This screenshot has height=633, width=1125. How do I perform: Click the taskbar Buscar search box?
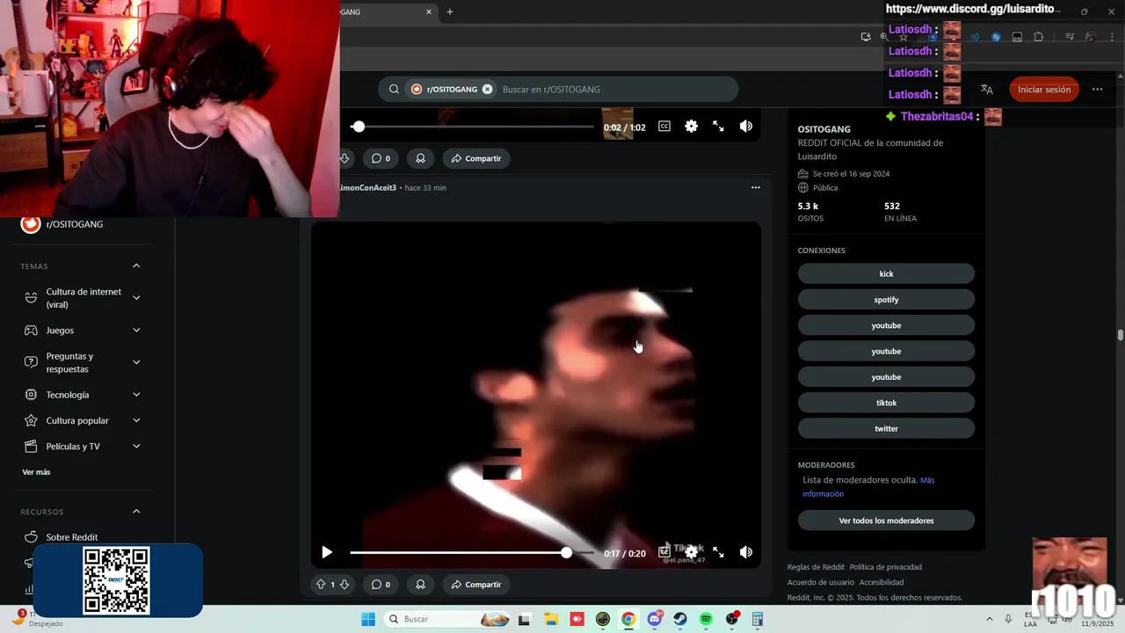pyautogui.click(x=446, y=619)
